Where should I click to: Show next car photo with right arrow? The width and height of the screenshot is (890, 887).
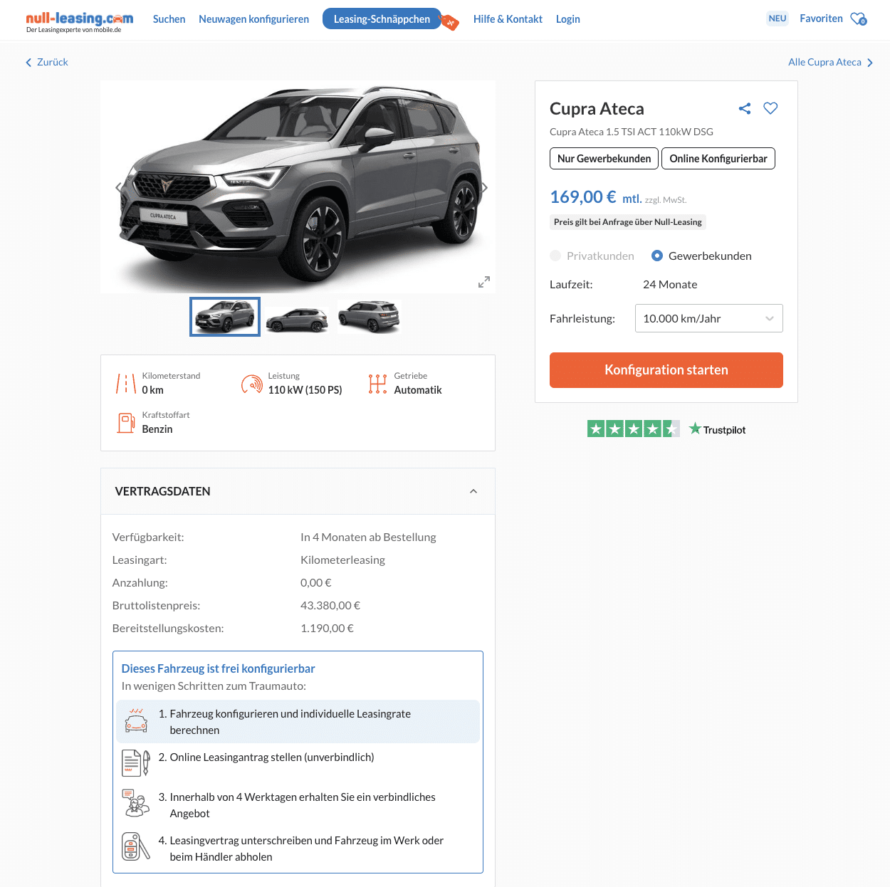484,188
